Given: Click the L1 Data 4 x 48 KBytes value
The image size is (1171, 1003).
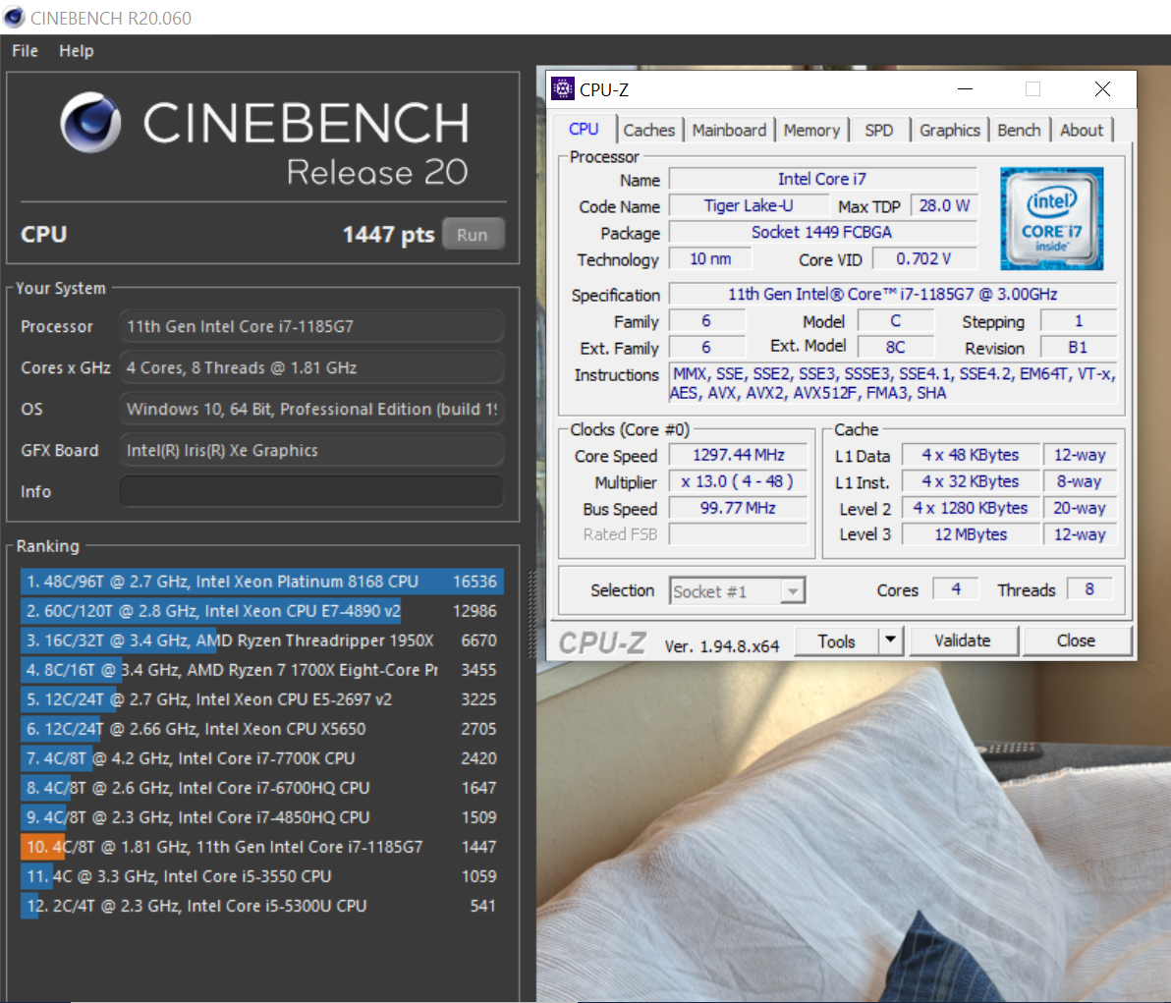Looking at the screenshot, I should pyautogui.click(x=971, y=455).
